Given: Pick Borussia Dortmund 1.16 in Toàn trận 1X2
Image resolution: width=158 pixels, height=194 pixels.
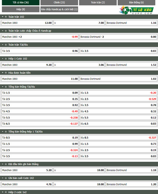Looking at the screenshot, I should 131,23.
